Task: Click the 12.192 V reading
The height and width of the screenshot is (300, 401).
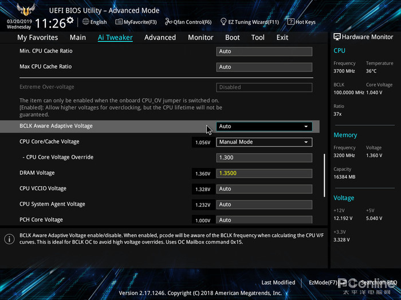Action: [x=343, y=218]
